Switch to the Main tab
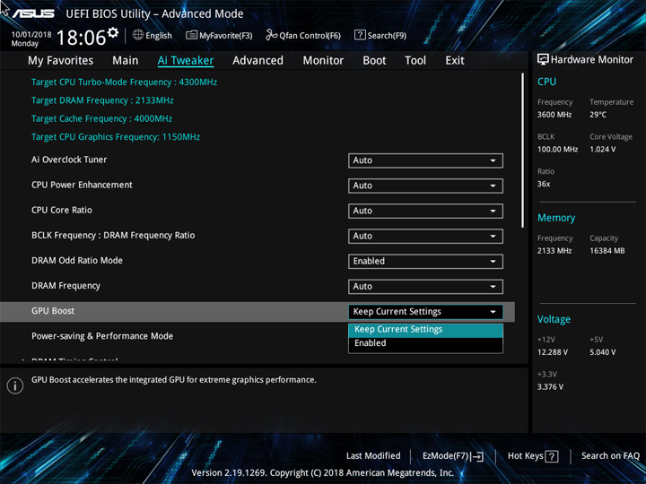Viewport: 646px width, 484px height. point(126,61)
